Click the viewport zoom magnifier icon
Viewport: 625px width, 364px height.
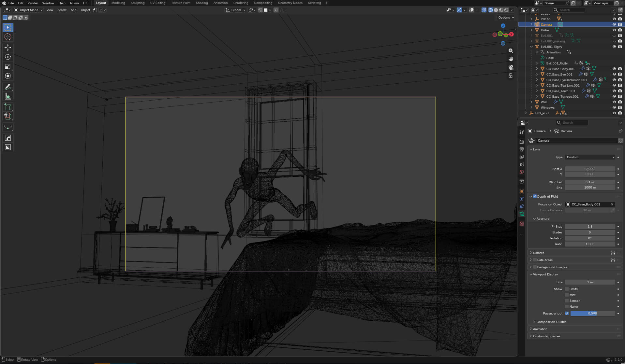pos(511,51)
